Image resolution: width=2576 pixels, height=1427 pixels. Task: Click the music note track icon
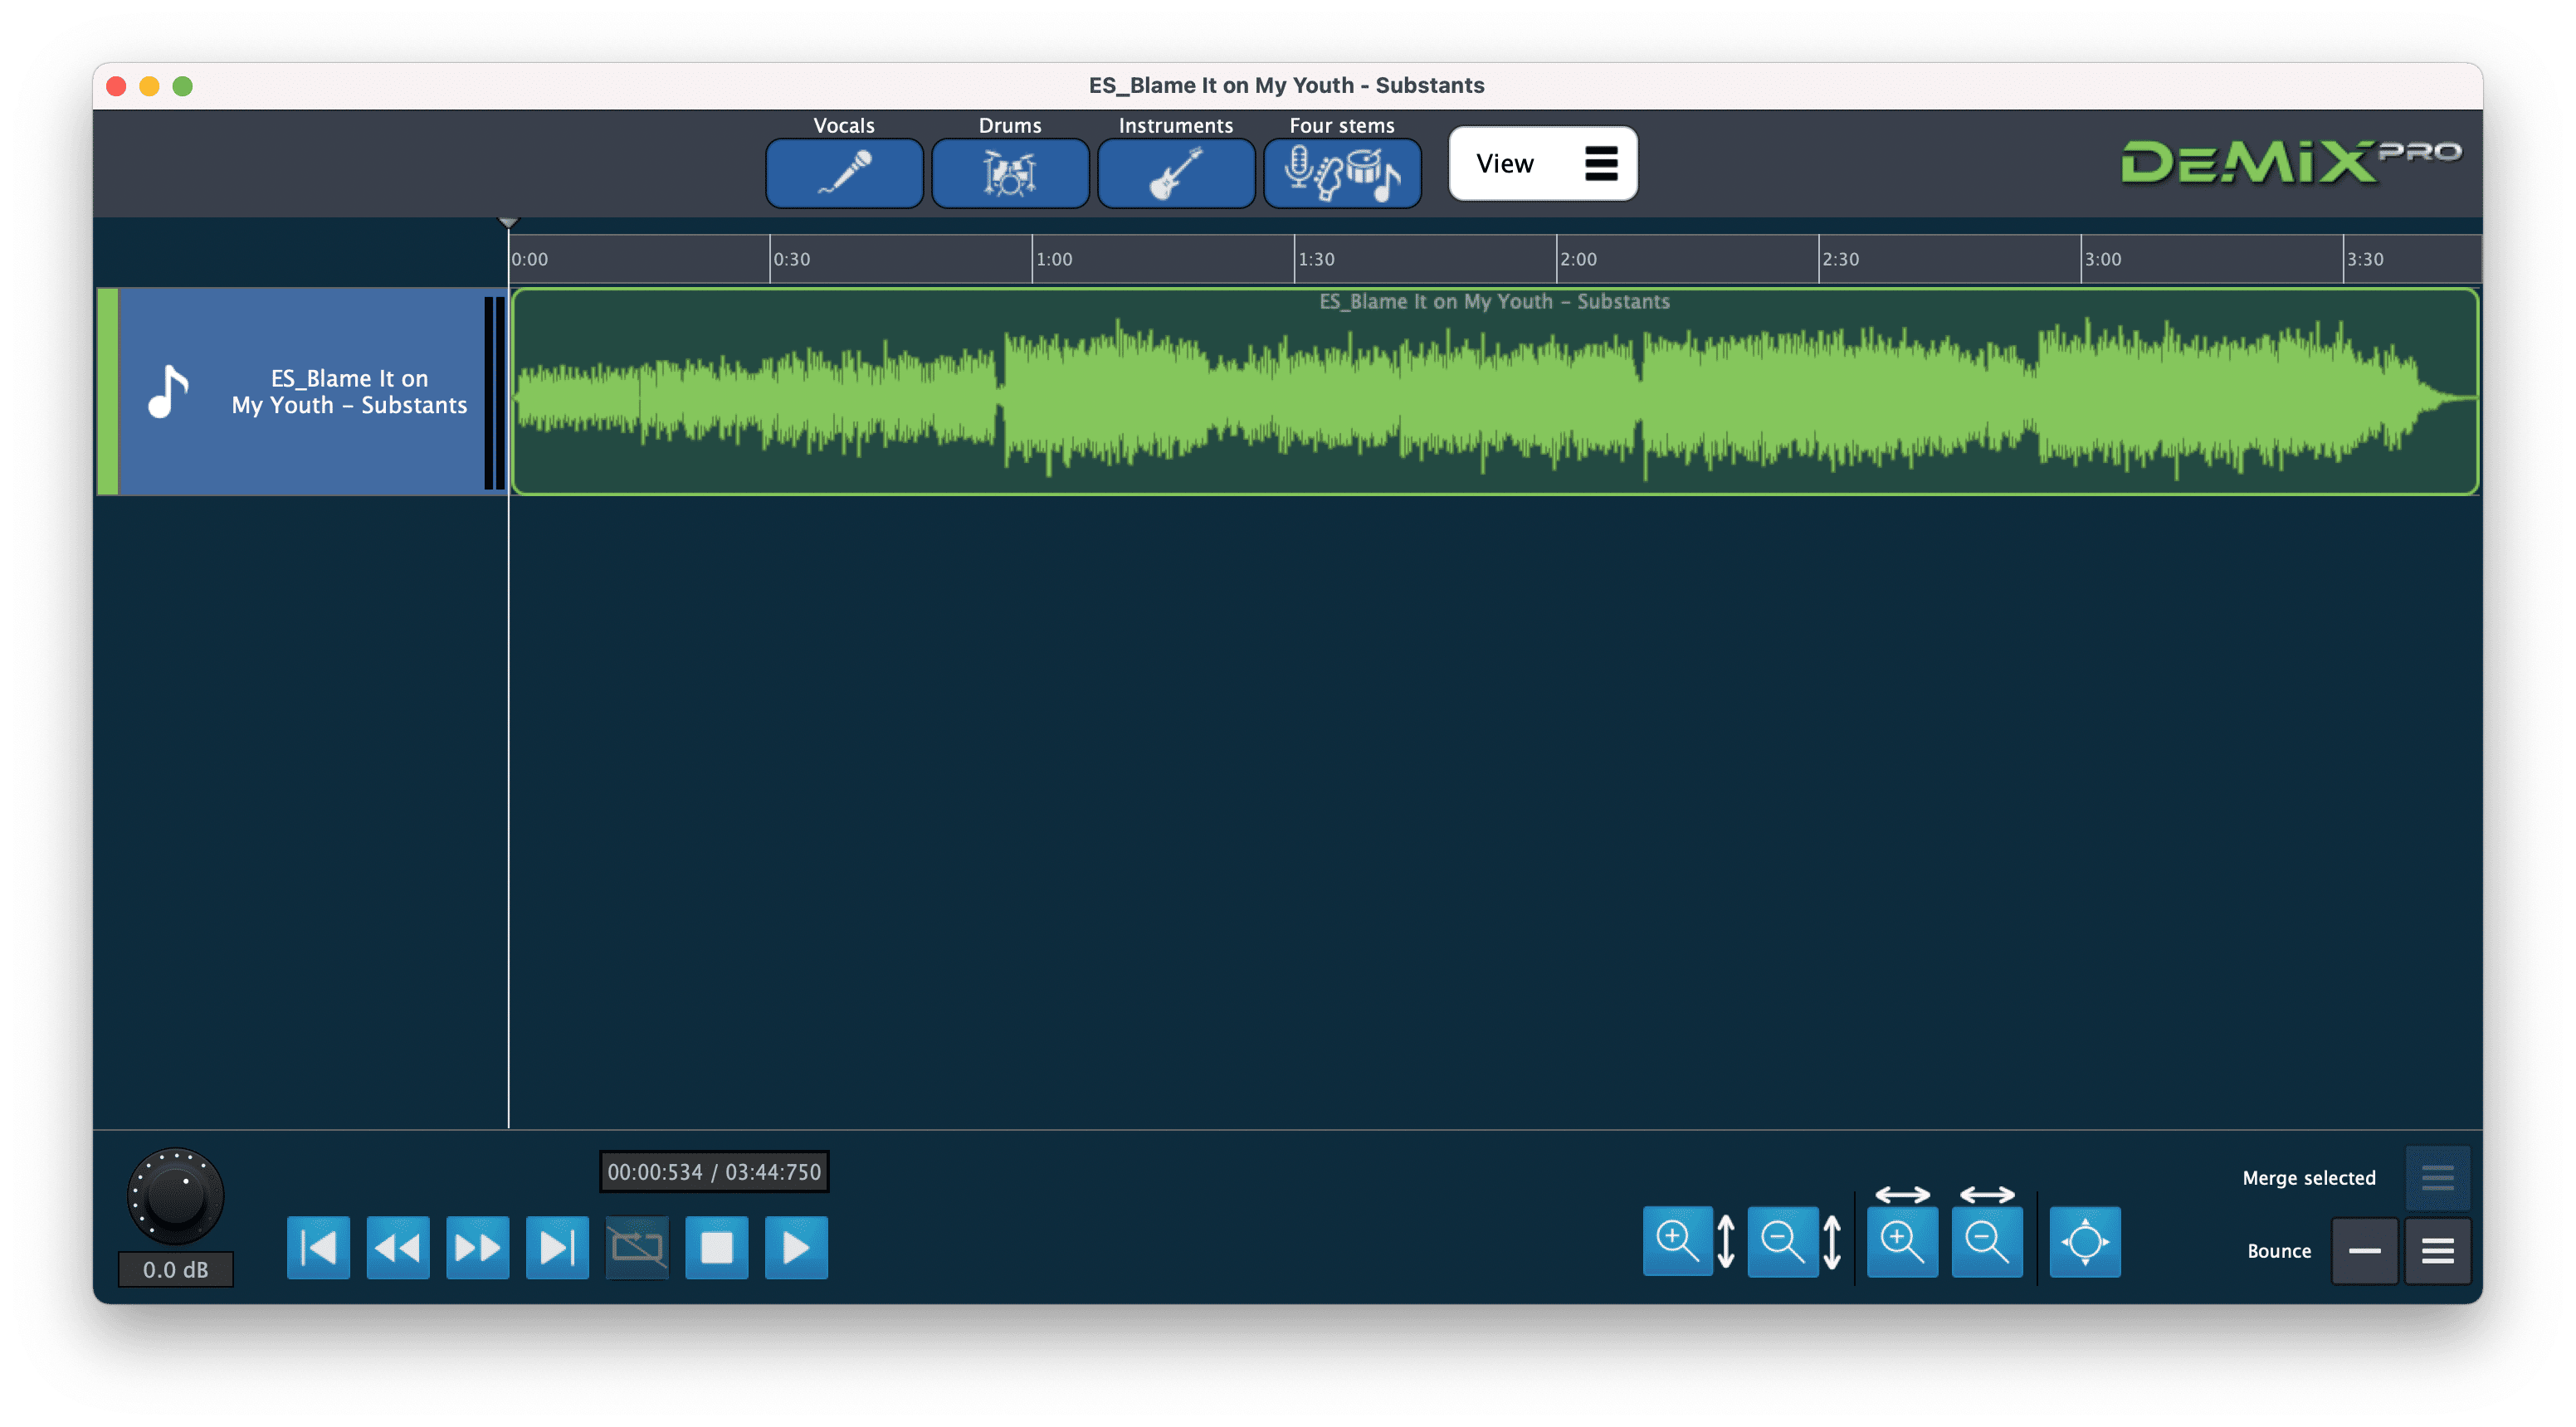pyautogui.click(x=168, y=391)
